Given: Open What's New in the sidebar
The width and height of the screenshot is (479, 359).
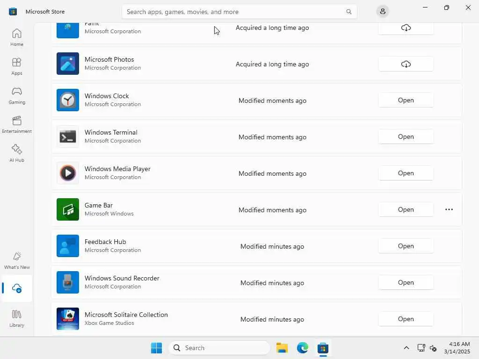Looking at the screenshot, I should click(x=16, y=260).
